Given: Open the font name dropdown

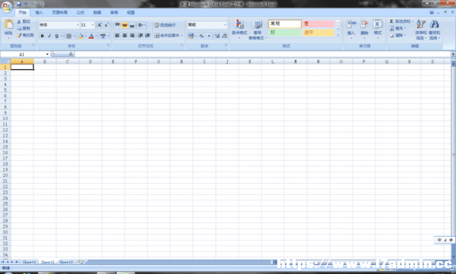Looking at the screenshot, I should [x=78, y=25].
